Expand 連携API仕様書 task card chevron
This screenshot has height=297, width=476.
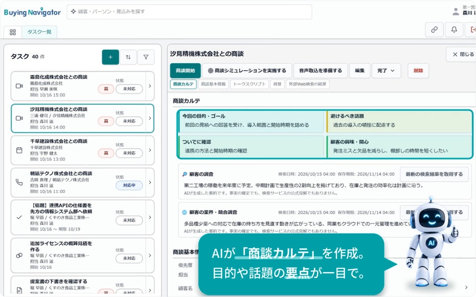(150, 217)
